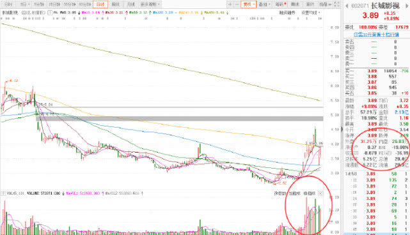The image size is (410, 235).
Task: Go to next stock arrow
Action: coord(407,6)
